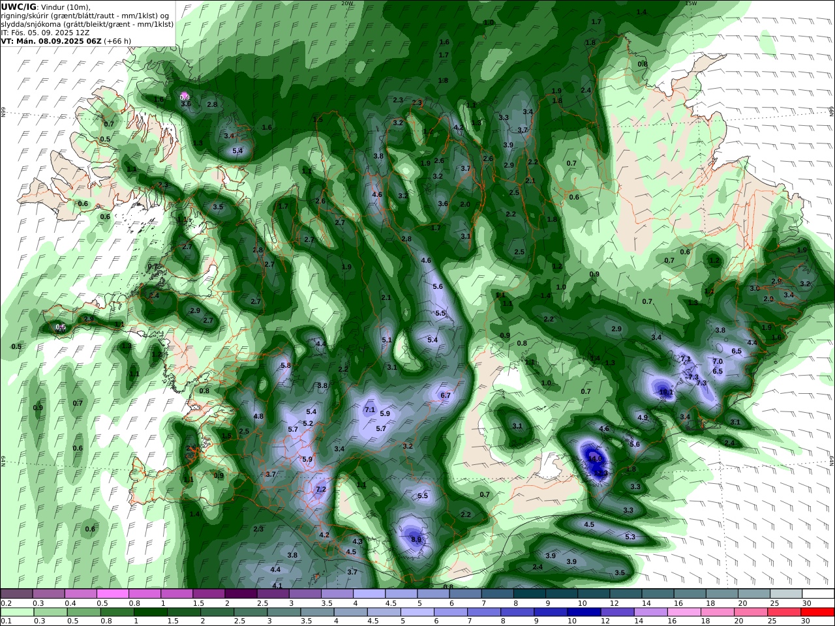Viewport: 835px width, 626px height.
Task: Click the pale grey 25 swatch in the upper legend row
Action: (x=785, y=593)
